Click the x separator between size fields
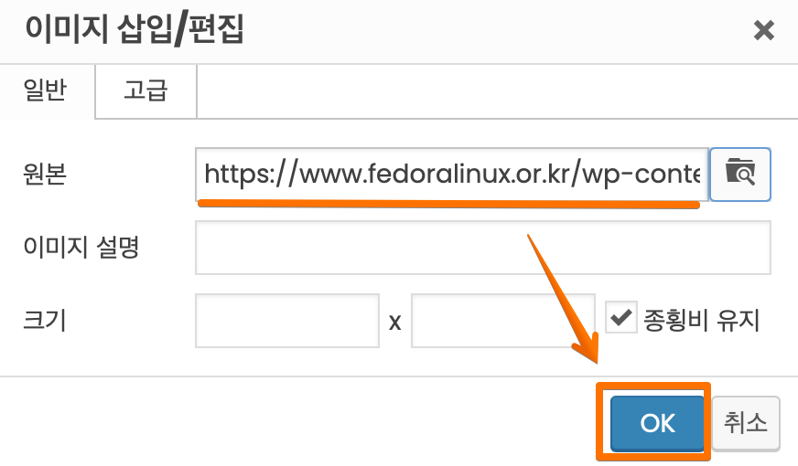This screenshot has height=466, width=798. [395, 323]
